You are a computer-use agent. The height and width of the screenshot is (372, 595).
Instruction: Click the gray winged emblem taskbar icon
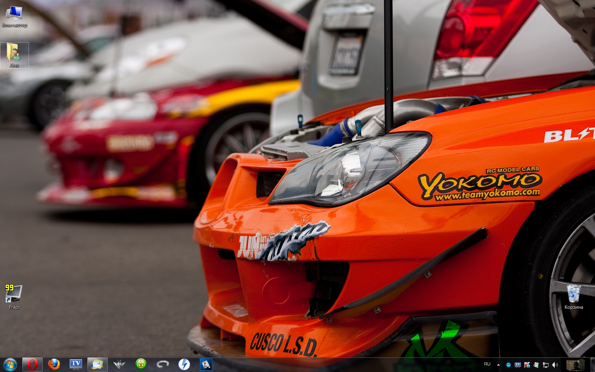119,365
